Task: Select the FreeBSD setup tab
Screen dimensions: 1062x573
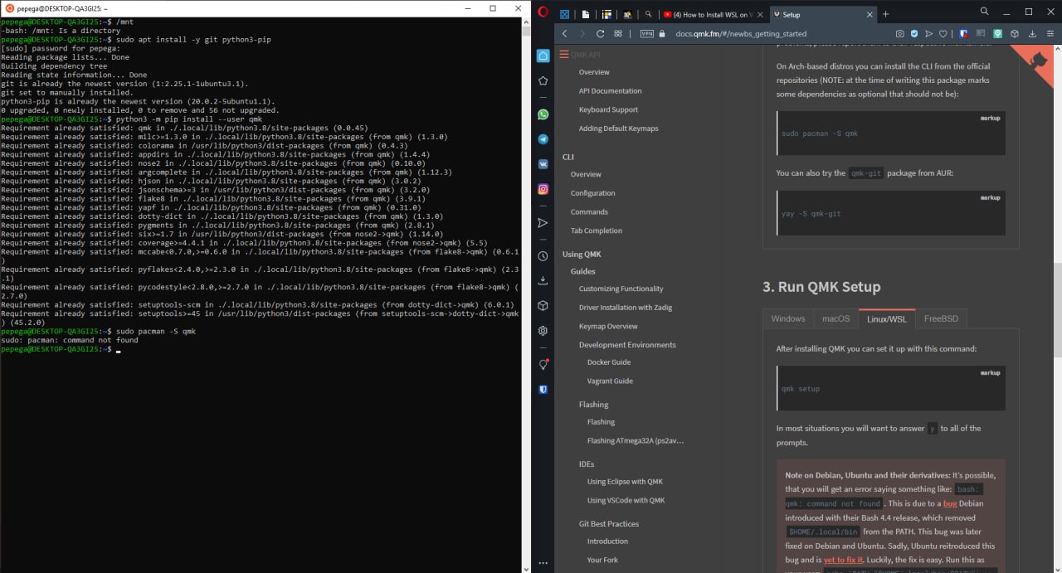Action: 941,318
